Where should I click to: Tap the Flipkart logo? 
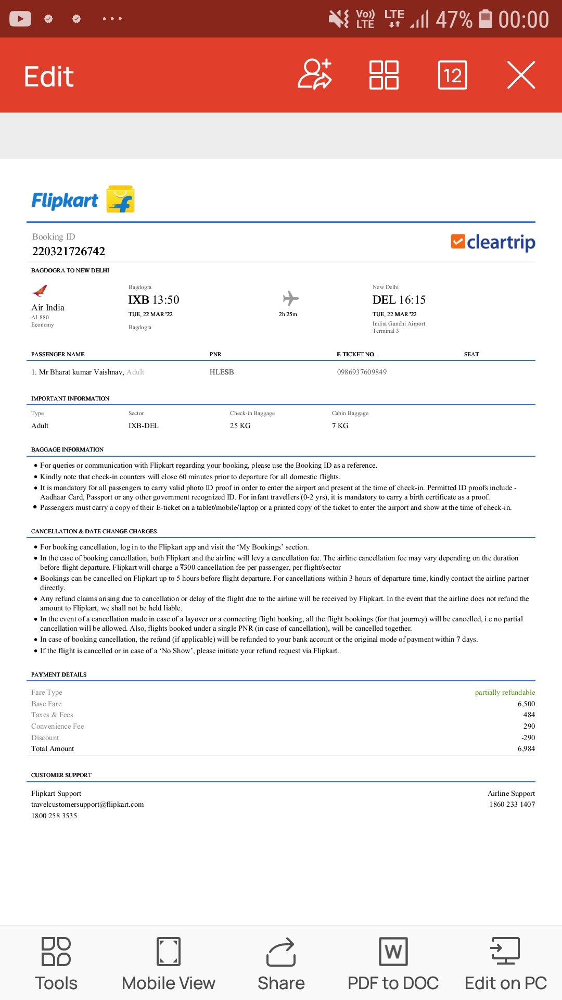(x=83, y=199)
